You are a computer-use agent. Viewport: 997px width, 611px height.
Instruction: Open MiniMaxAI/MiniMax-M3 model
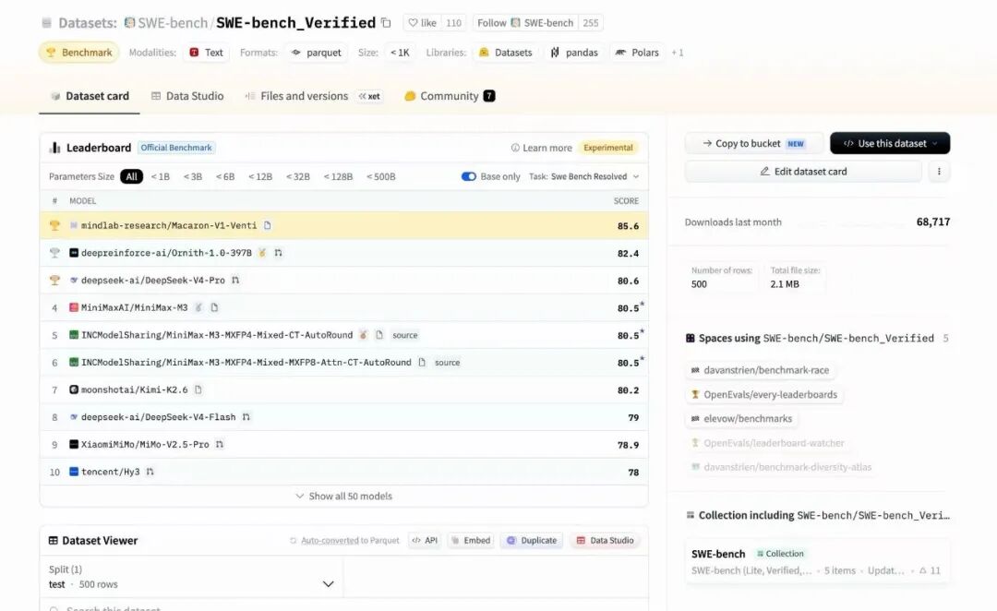coord(134,307)
